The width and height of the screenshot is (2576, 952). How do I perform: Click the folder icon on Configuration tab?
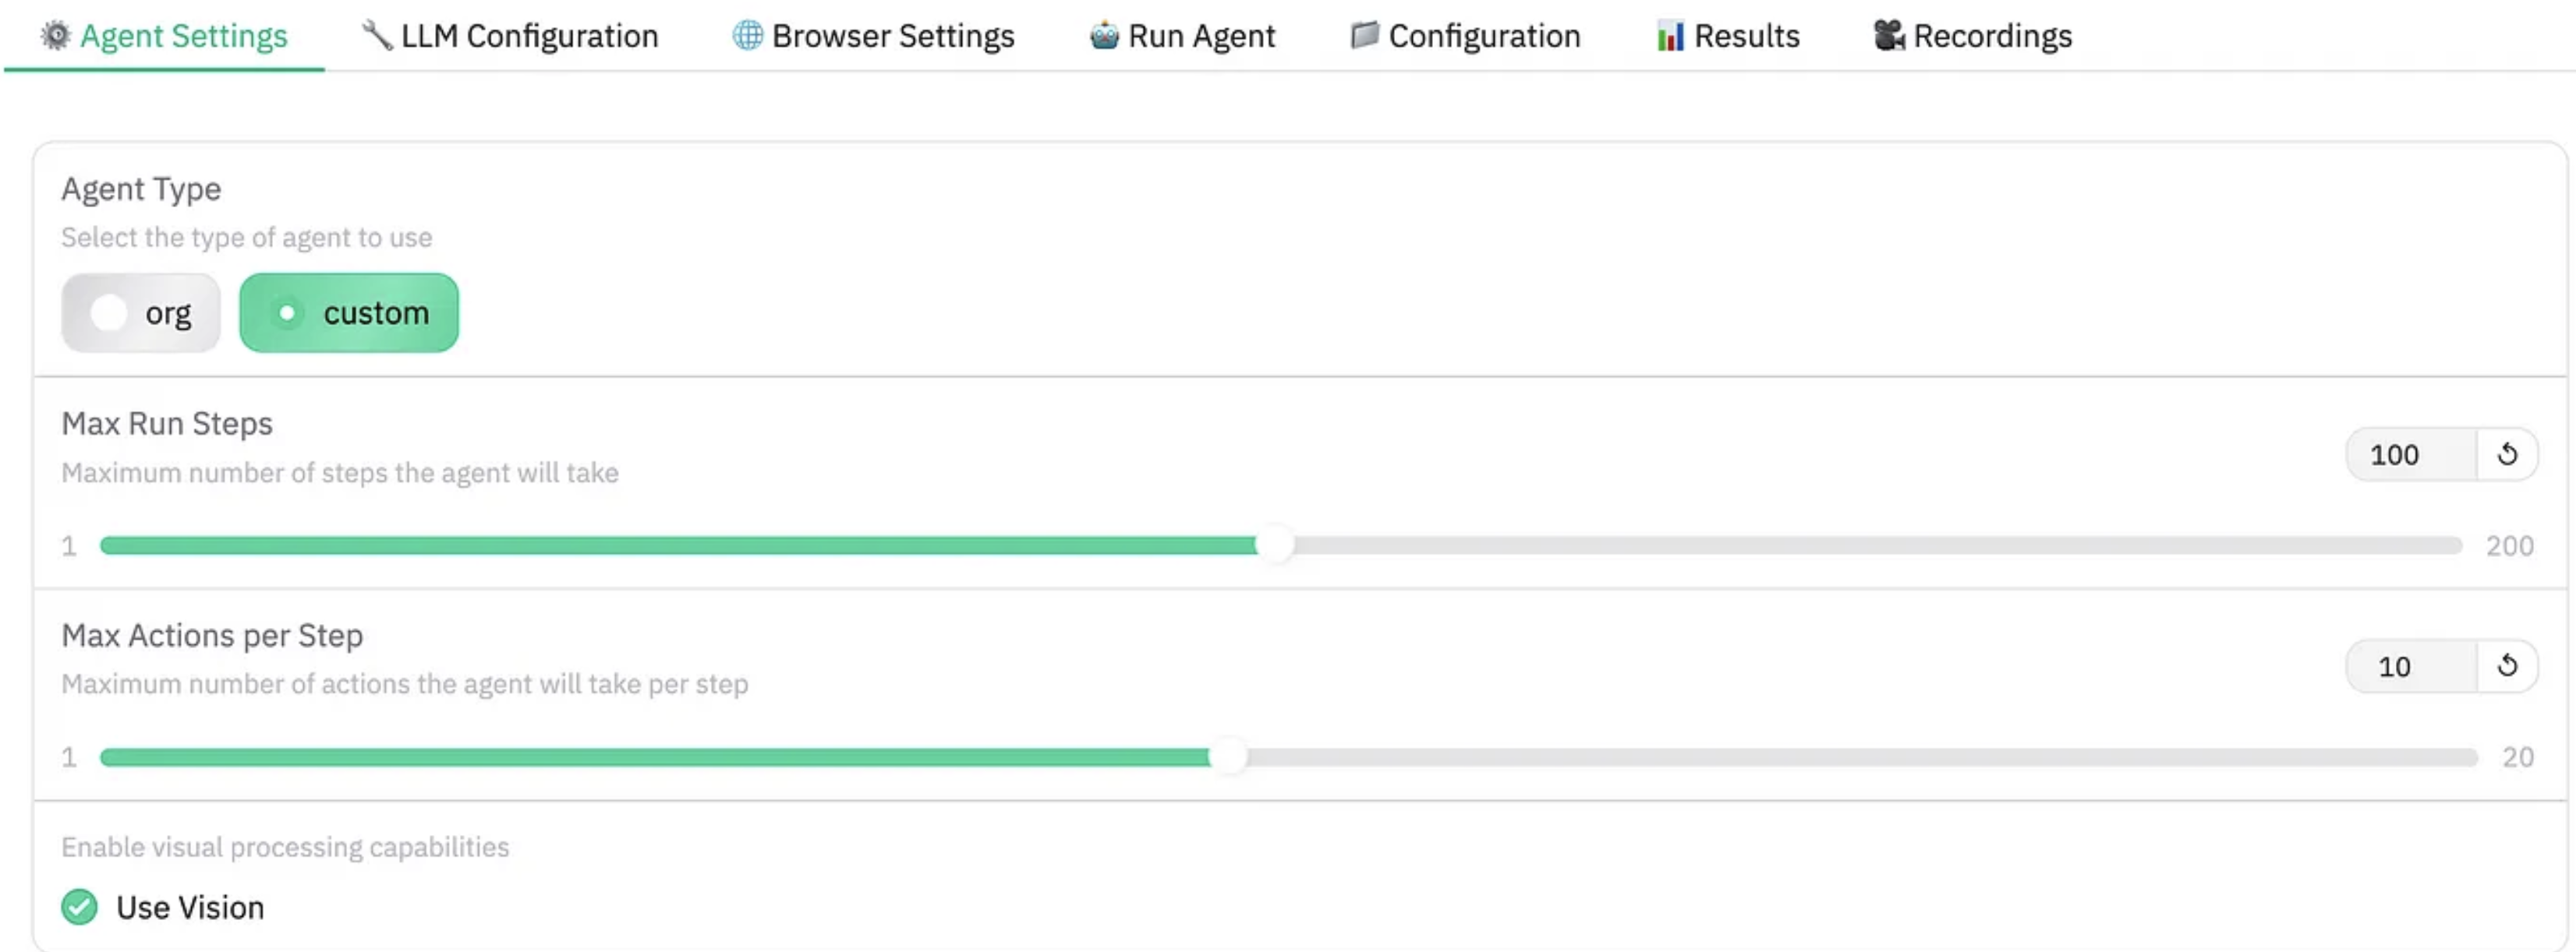pyautogui.click(x=1364, y=36)
